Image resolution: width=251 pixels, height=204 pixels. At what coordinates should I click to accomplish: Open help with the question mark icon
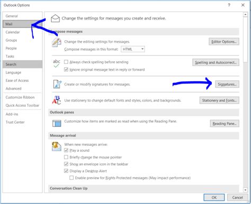[229, 5]
